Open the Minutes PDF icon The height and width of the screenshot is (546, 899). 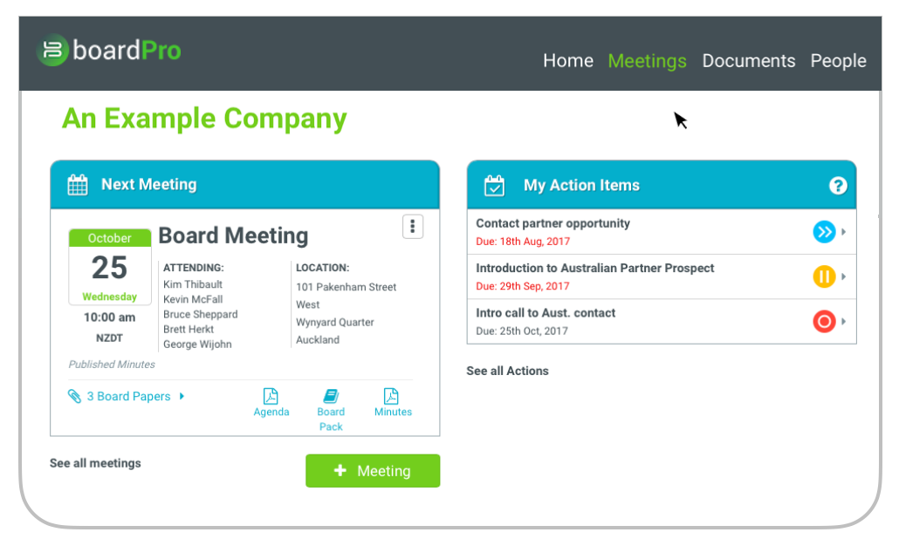(x=392, y=397)
